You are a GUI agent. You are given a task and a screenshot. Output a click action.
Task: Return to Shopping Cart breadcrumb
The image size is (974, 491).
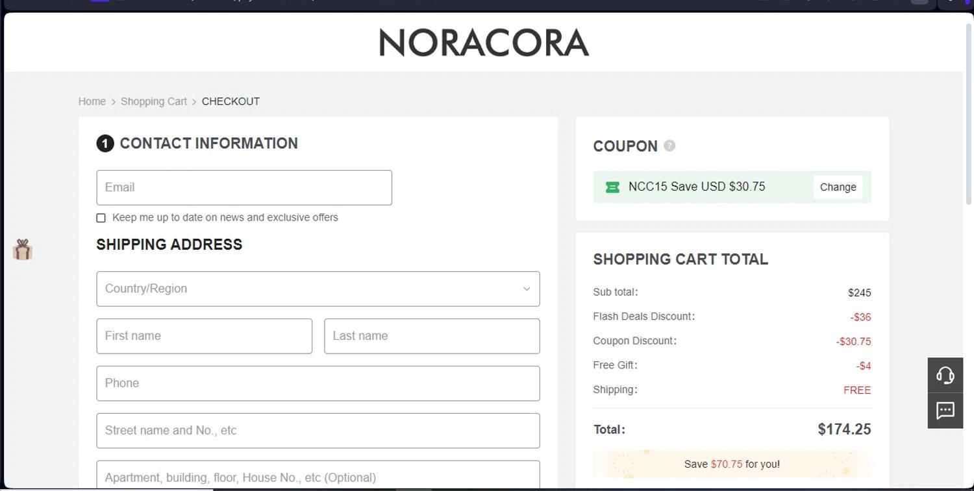pyautogui.click(x=154, y=101)
